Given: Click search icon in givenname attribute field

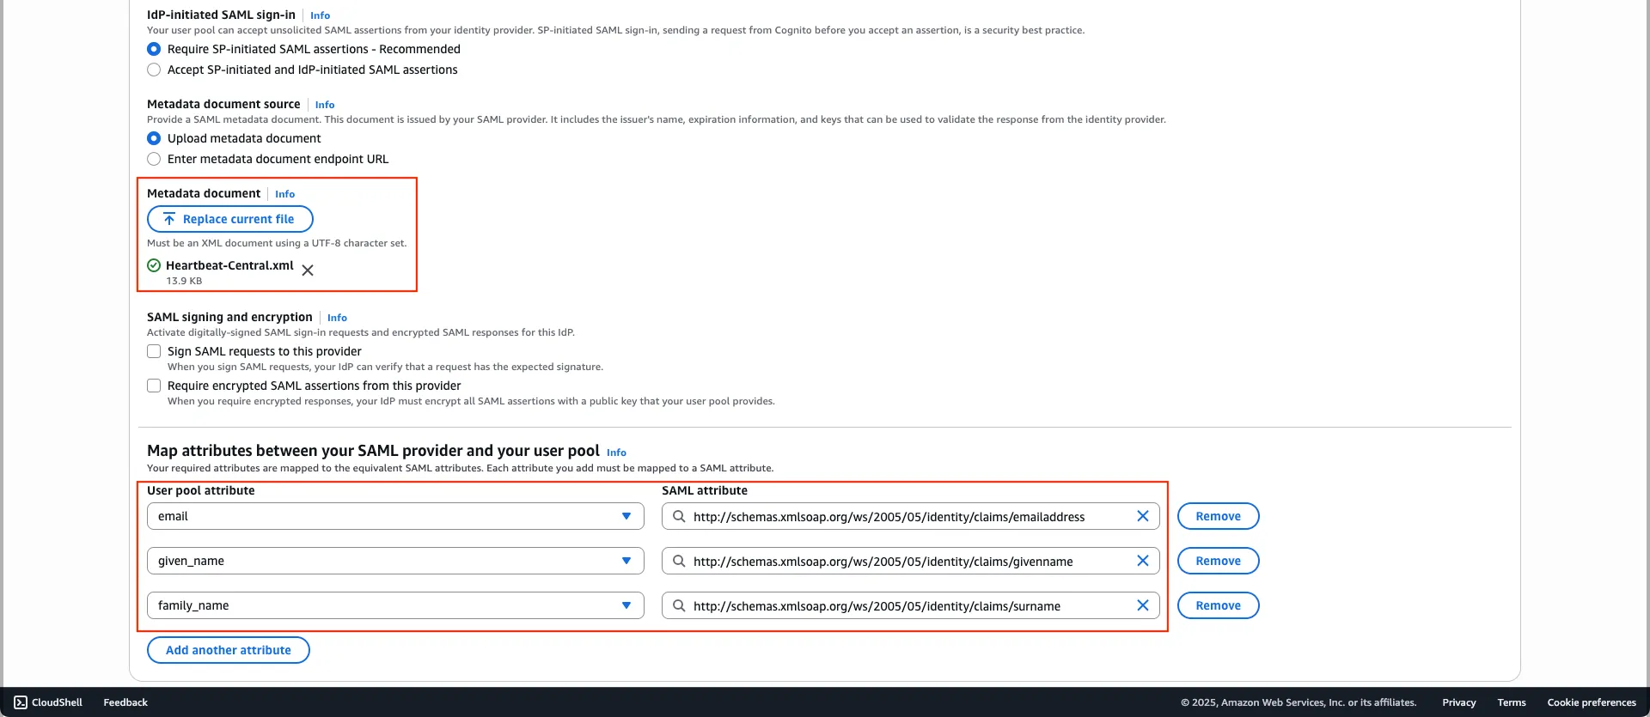Looking at the screenshot, I should (679, 561).
